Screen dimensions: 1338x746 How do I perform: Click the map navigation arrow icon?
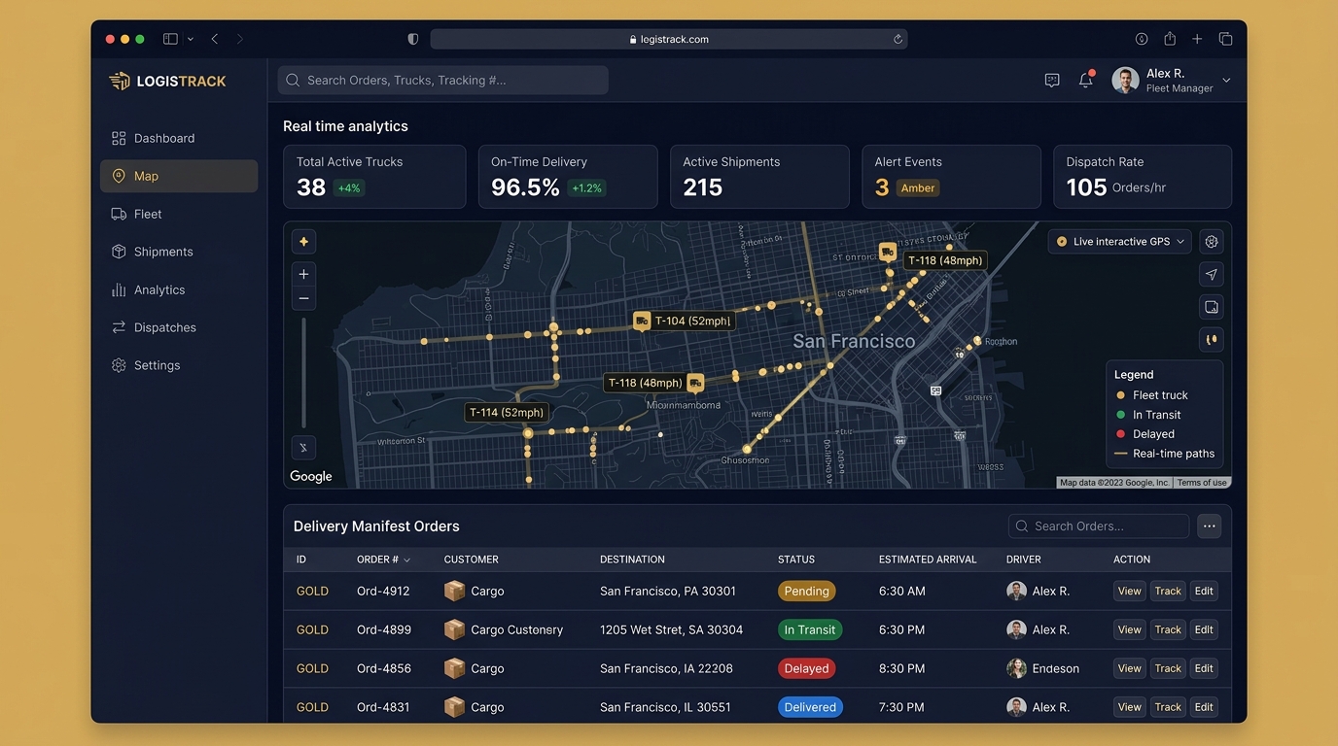[1212, 275]
